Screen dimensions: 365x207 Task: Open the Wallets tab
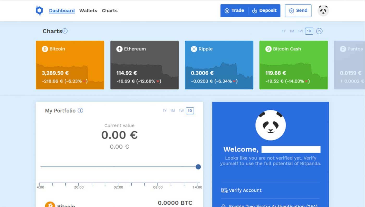click(x=88, y=11)
